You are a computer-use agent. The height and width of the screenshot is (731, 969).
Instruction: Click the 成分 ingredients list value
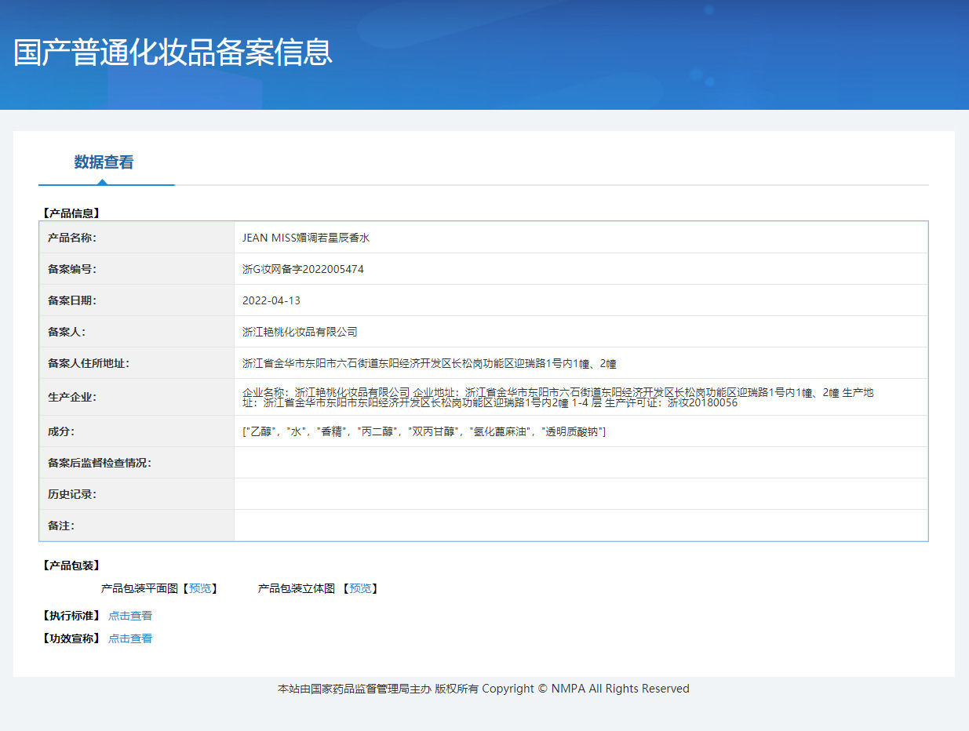point(424,431)
